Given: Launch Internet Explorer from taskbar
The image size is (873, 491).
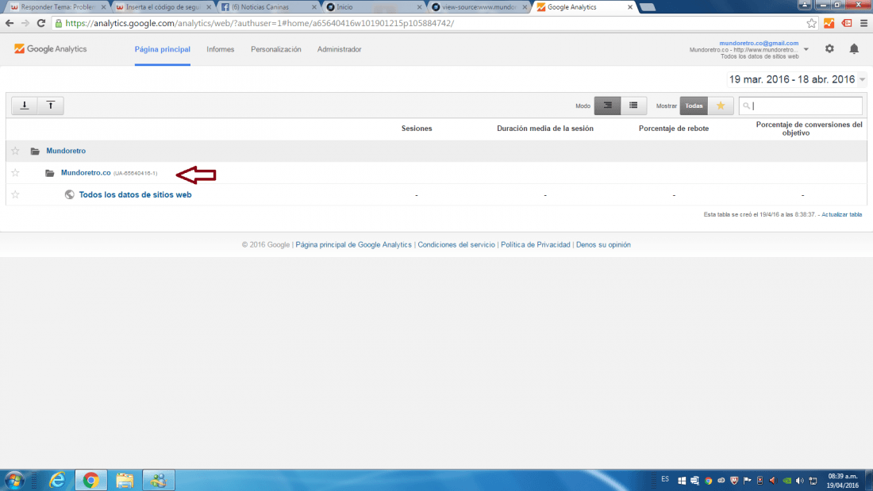Looking at the screenshot, I should pos(57,480).
